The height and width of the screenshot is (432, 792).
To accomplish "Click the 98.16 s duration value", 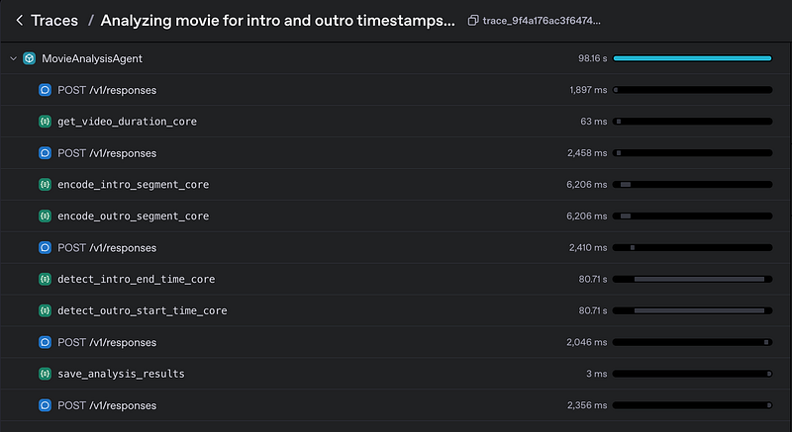I will tap(592, 58).
